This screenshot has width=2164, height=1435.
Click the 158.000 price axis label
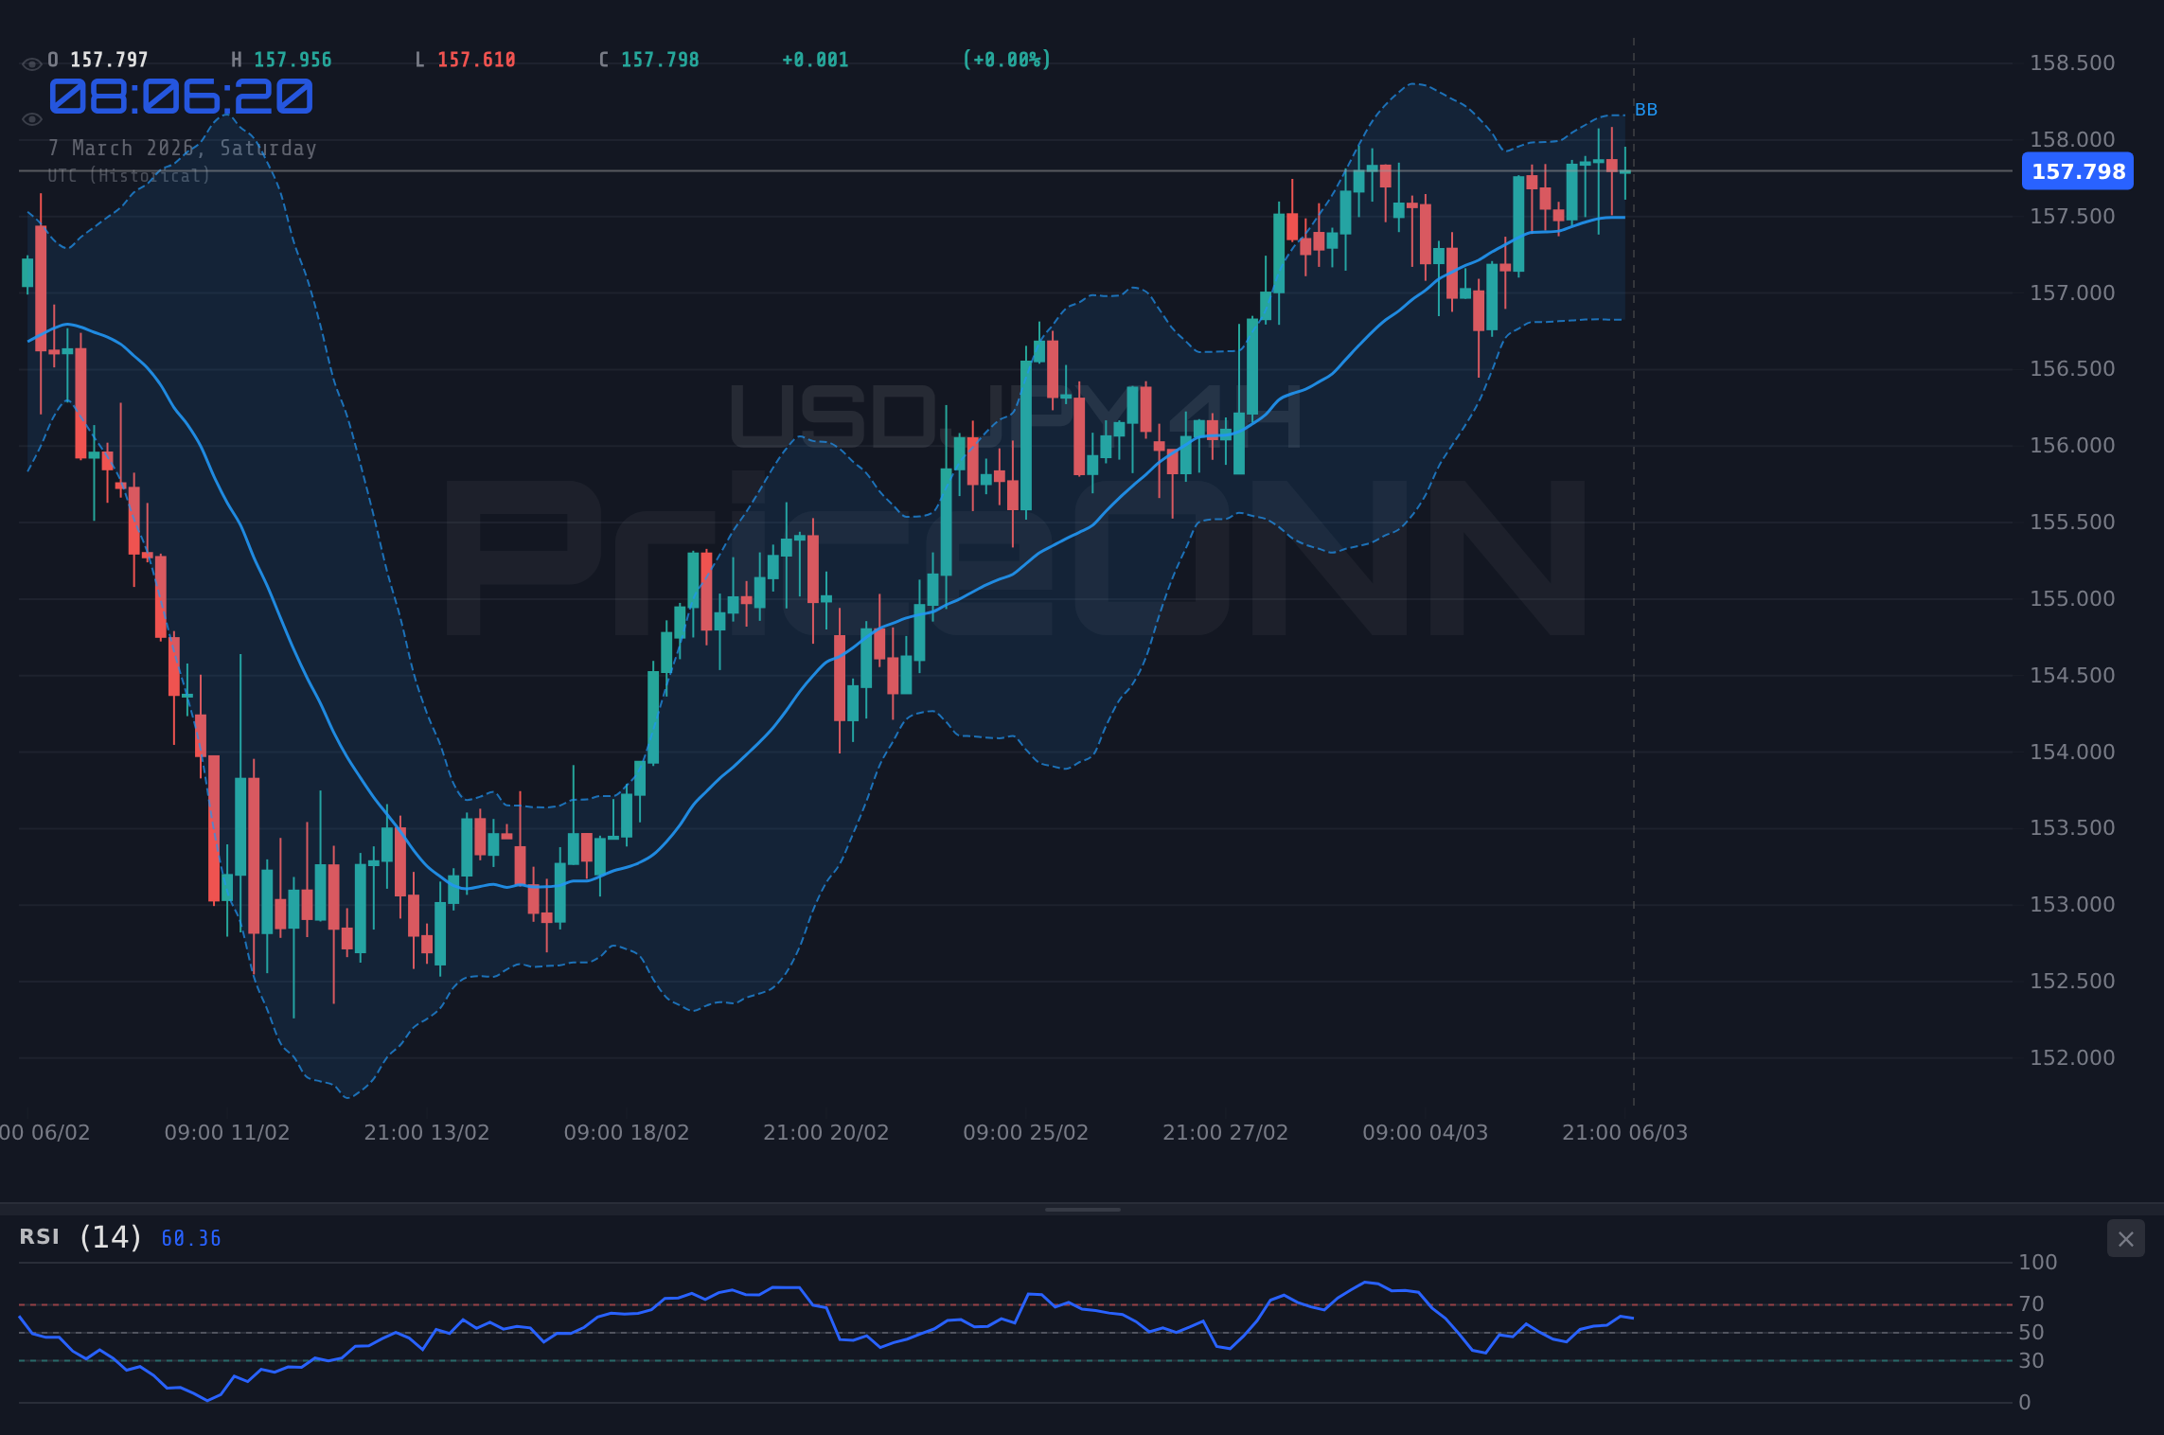2072,140
